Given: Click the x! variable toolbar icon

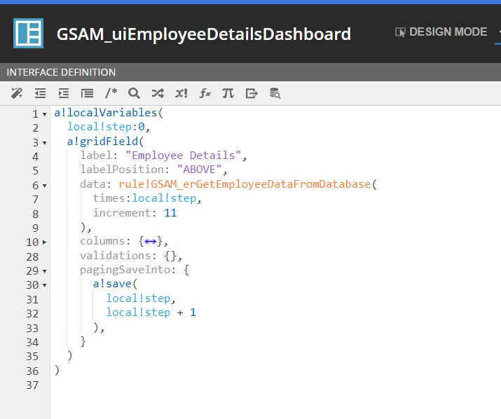Looking at the screenshot, I should 181,93.
